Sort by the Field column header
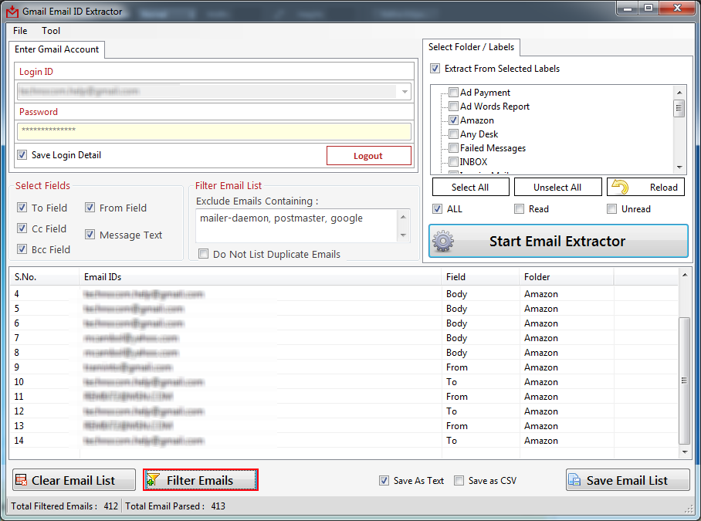 [481, 276]
